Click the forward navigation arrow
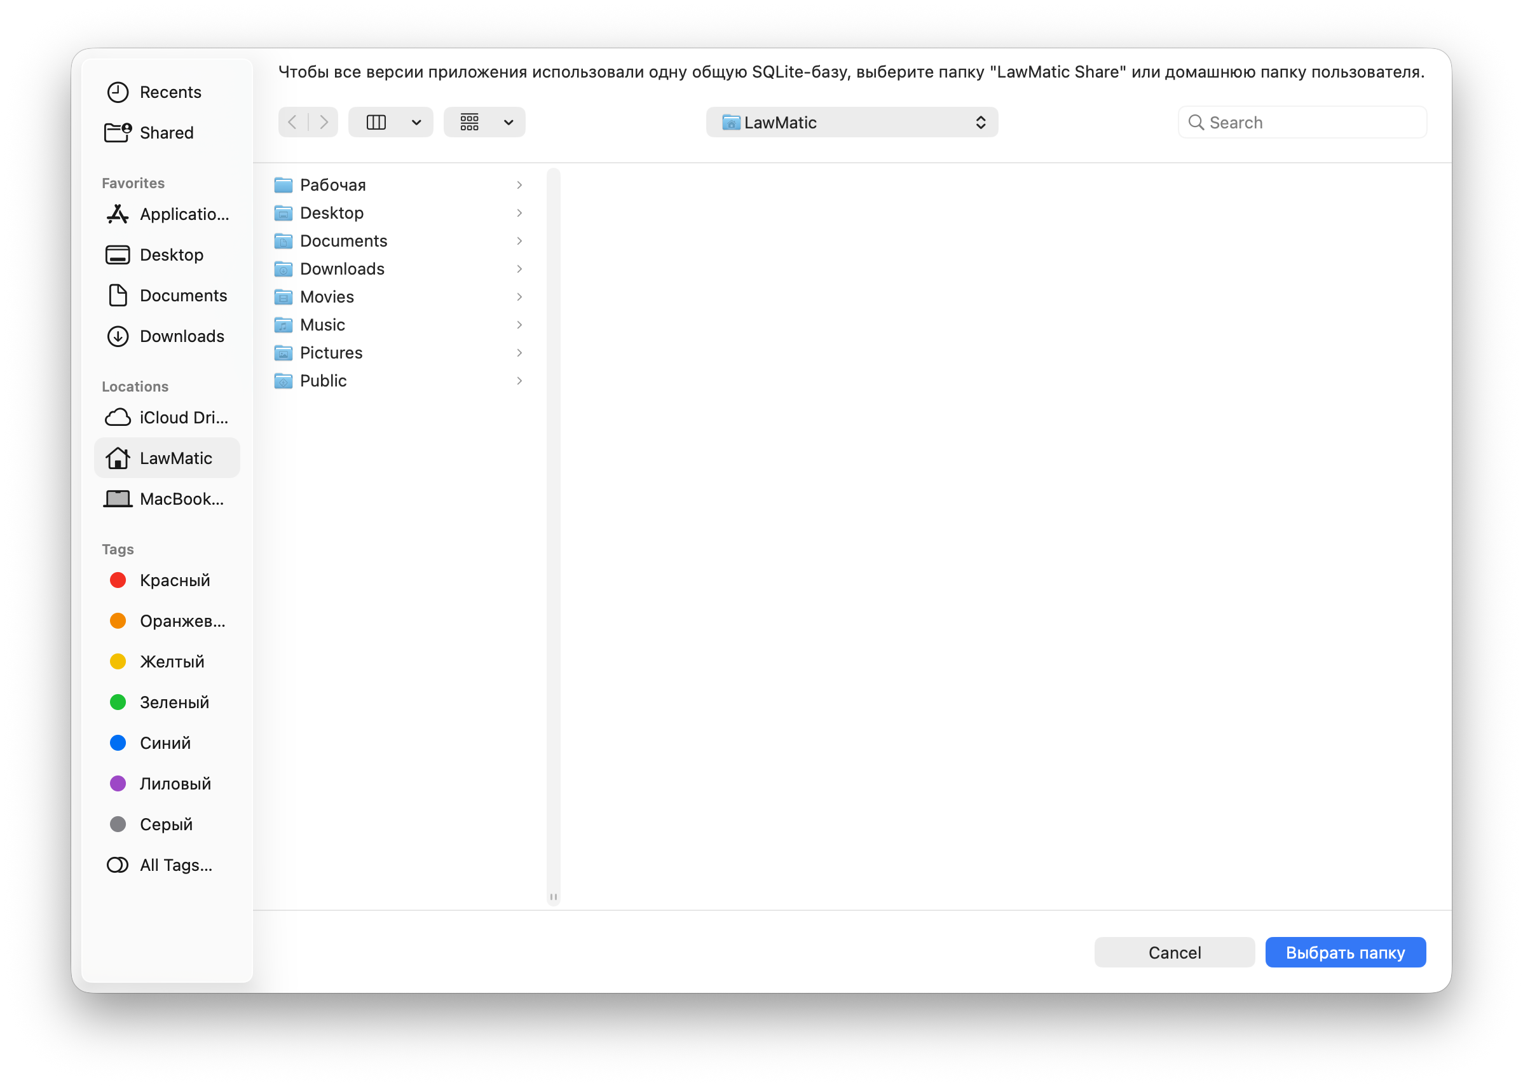 point(324,122)
